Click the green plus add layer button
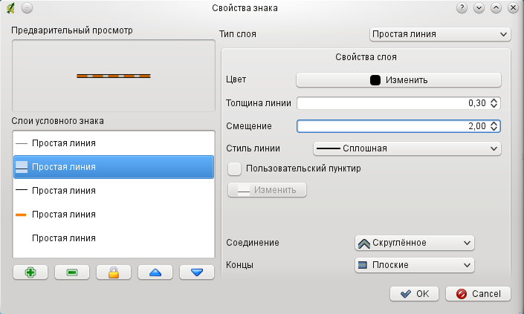The width and height of the screenshot is (524, 314). click(x=30, y=272)
